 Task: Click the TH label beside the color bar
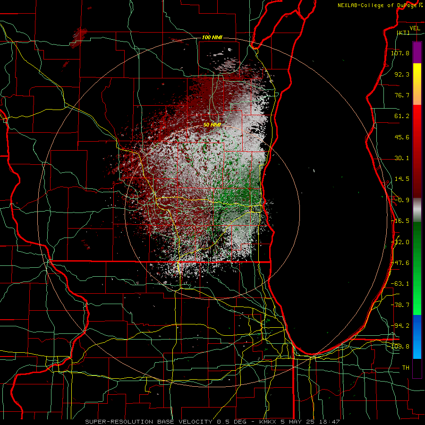(406, 368)
